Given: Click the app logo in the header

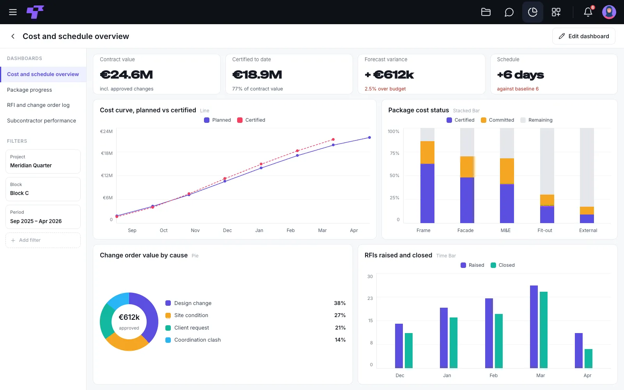Looking at the screenshot, I should [35, 12].
